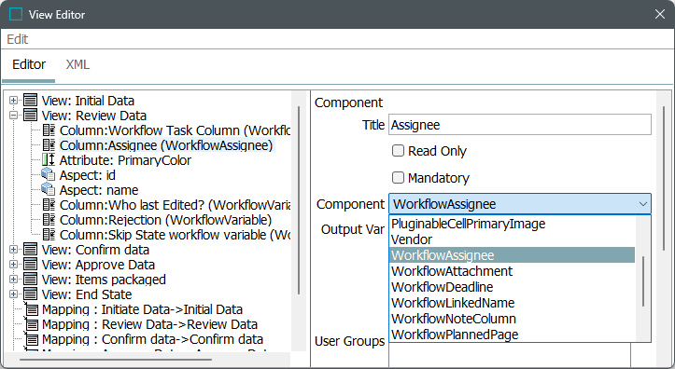Click the Aspect id cube icon
This screenshot has height=369, width=675.
pyautogui.click(x=49, y=175)
